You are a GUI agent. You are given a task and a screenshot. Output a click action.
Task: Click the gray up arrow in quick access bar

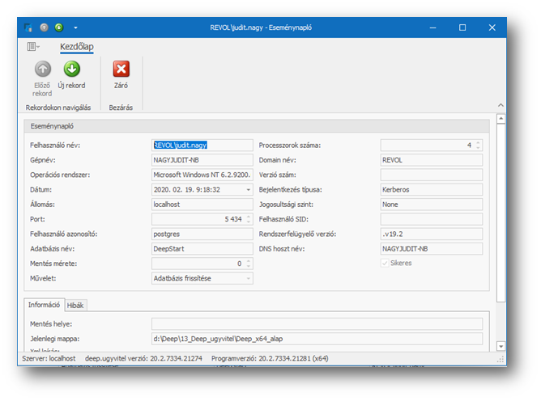45,27
